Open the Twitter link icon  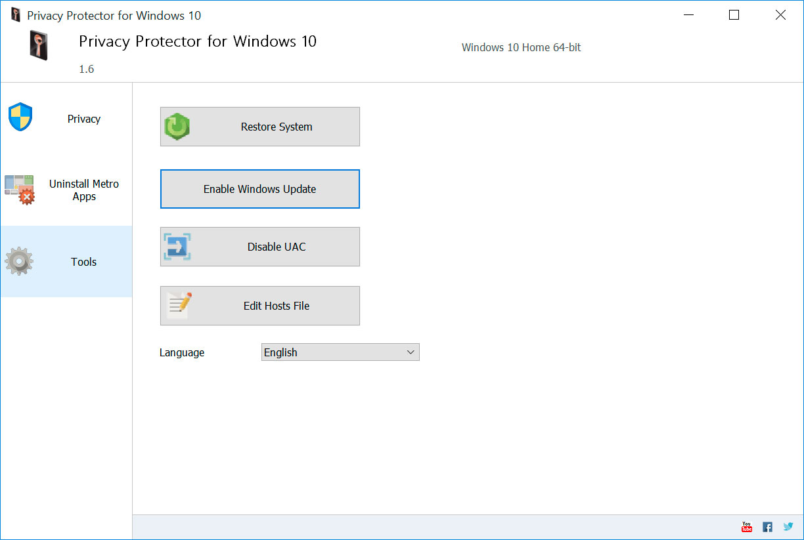pos(788,527)
